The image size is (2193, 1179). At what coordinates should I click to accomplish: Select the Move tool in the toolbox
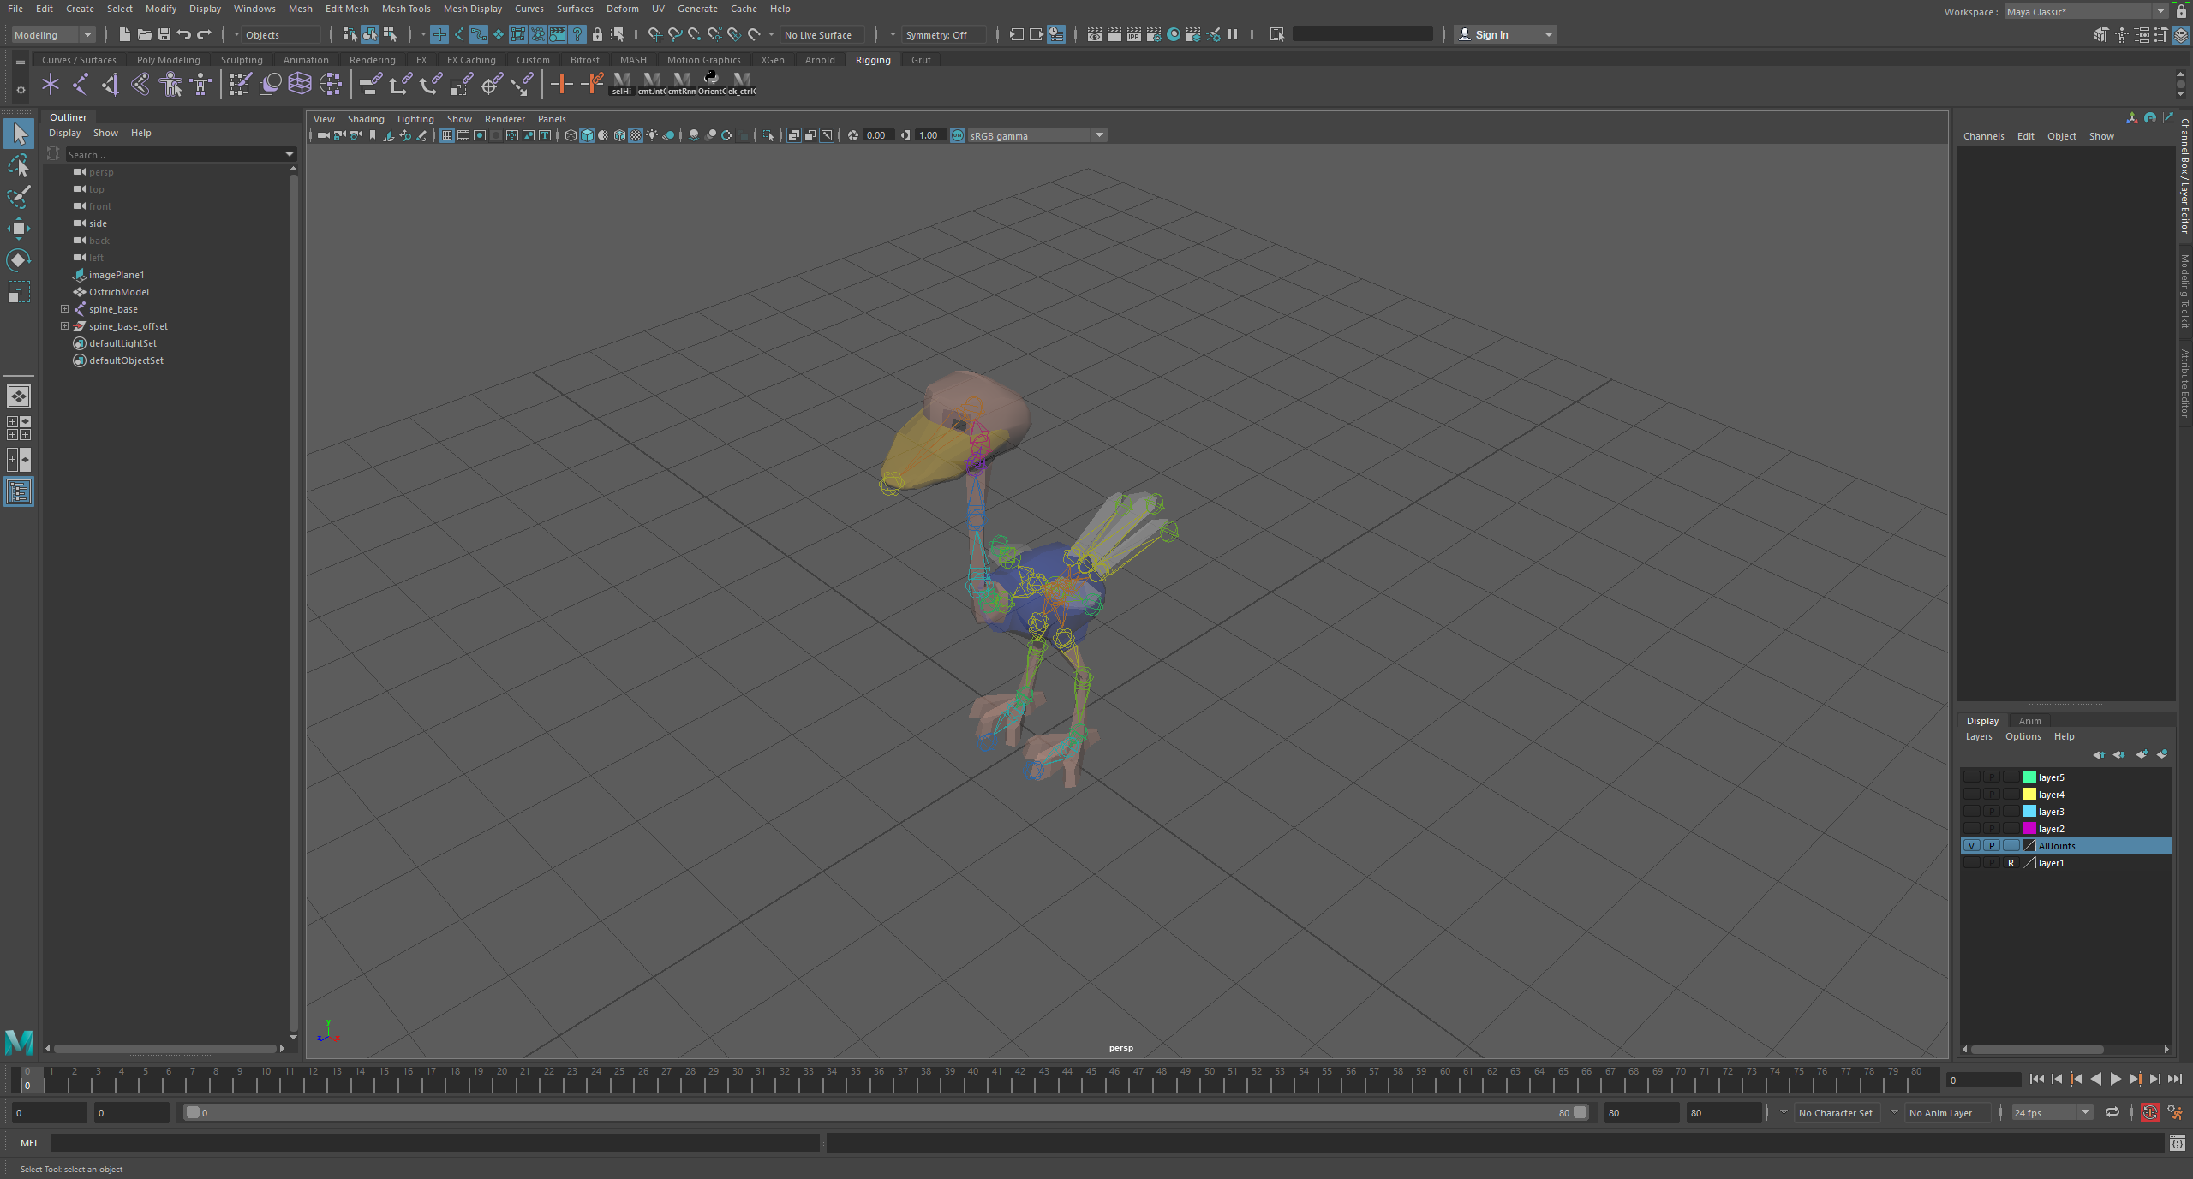[18, 228]
